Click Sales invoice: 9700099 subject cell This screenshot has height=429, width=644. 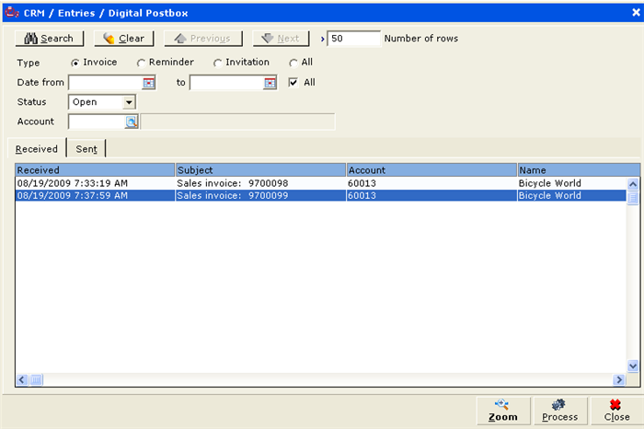point(233,195)
